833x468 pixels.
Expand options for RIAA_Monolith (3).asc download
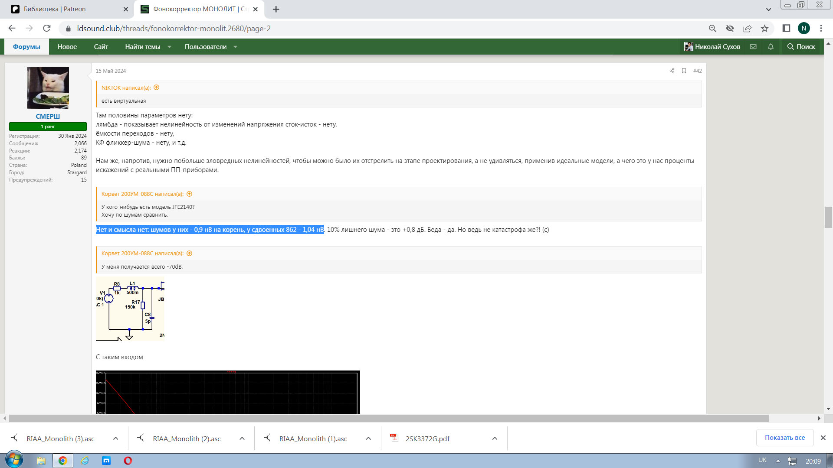tap(116, 439)
